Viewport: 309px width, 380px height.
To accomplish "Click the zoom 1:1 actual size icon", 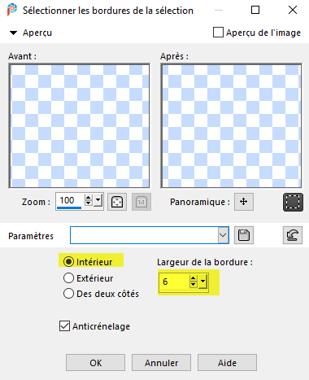I will click(141, 202).
